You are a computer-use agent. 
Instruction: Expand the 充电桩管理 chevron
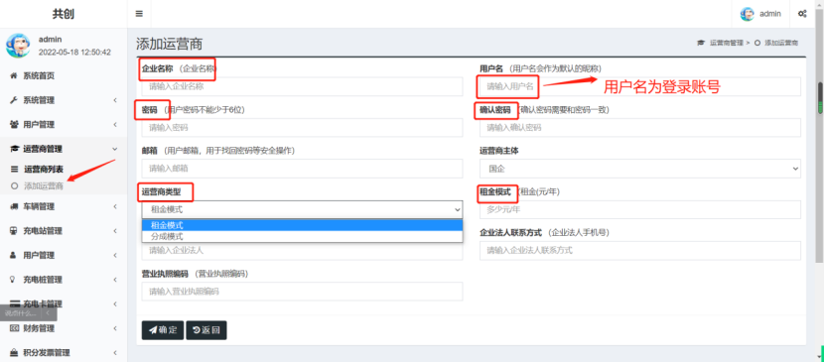115,280
